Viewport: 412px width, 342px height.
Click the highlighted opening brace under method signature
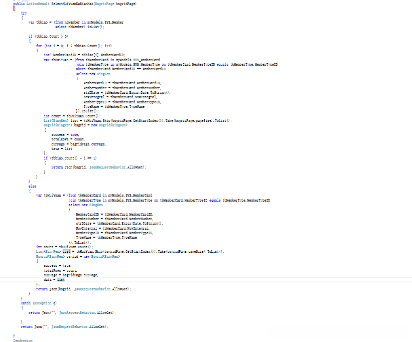point(14,9)
